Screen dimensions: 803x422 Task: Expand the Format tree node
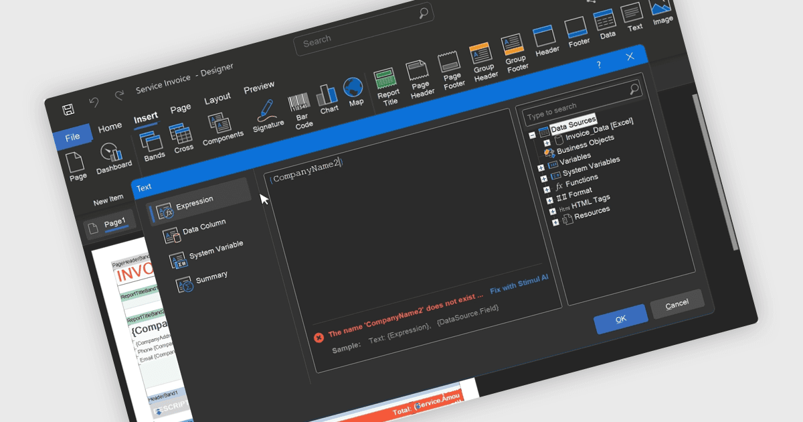tap(549, 200)
